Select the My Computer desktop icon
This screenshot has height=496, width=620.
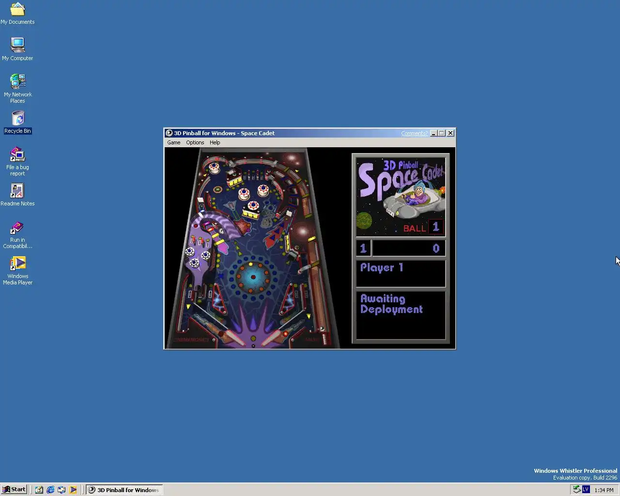coord(17,49)
